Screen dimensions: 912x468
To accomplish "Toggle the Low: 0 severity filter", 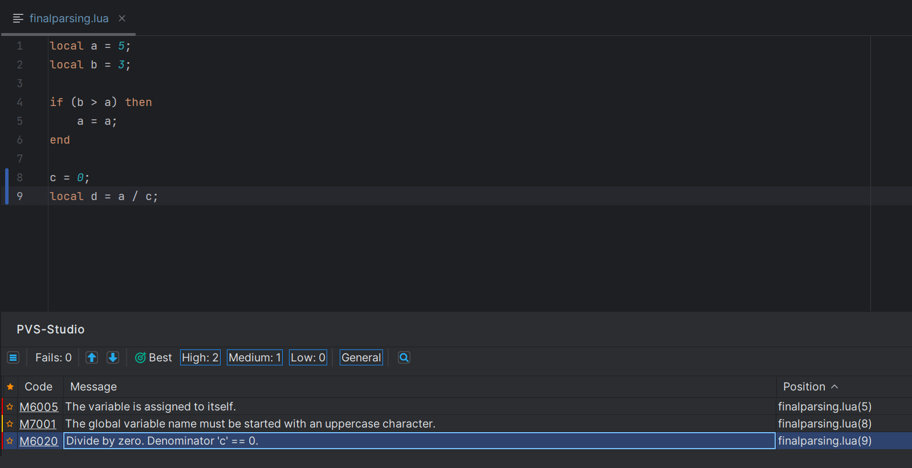I will [x=308, y=357].
